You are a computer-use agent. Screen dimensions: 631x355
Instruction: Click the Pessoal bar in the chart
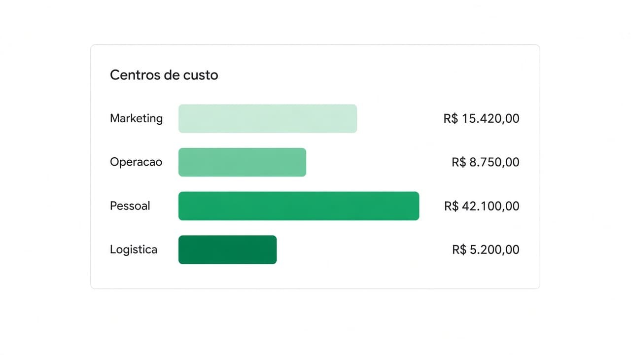click(x=299, y=206)
